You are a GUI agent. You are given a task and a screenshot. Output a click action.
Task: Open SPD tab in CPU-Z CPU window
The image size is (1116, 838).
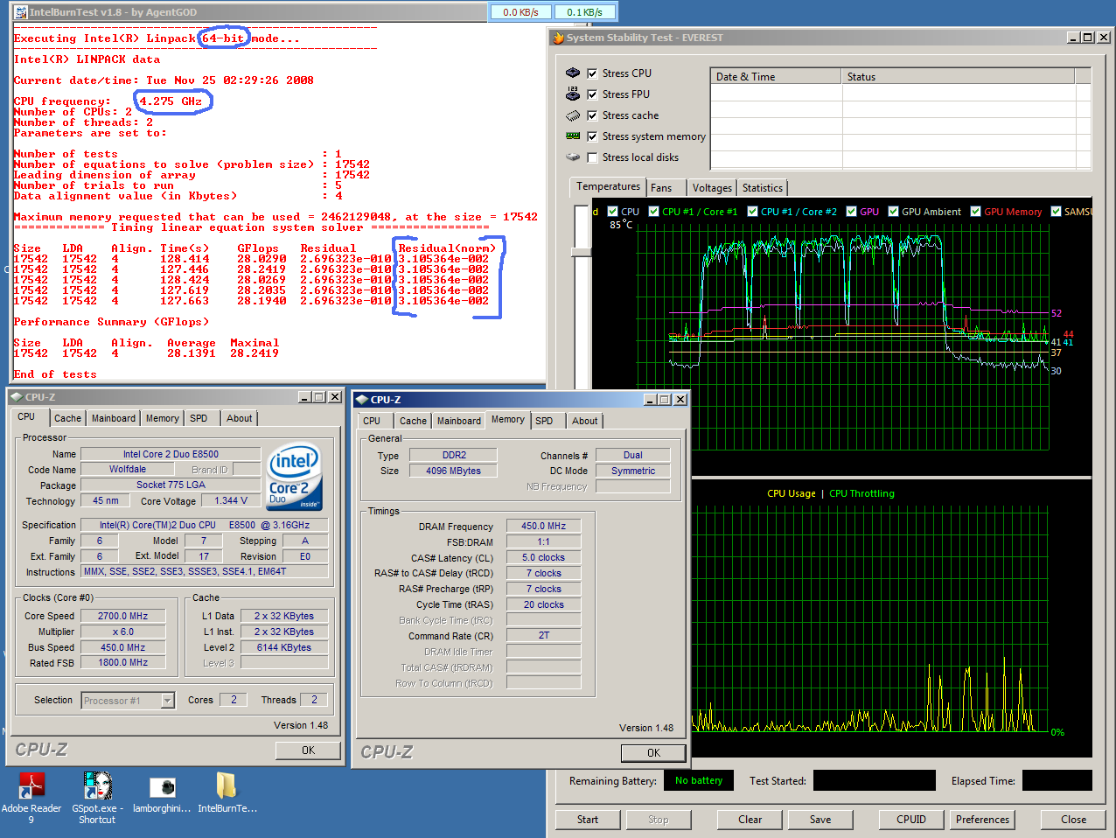pos(199,418)
